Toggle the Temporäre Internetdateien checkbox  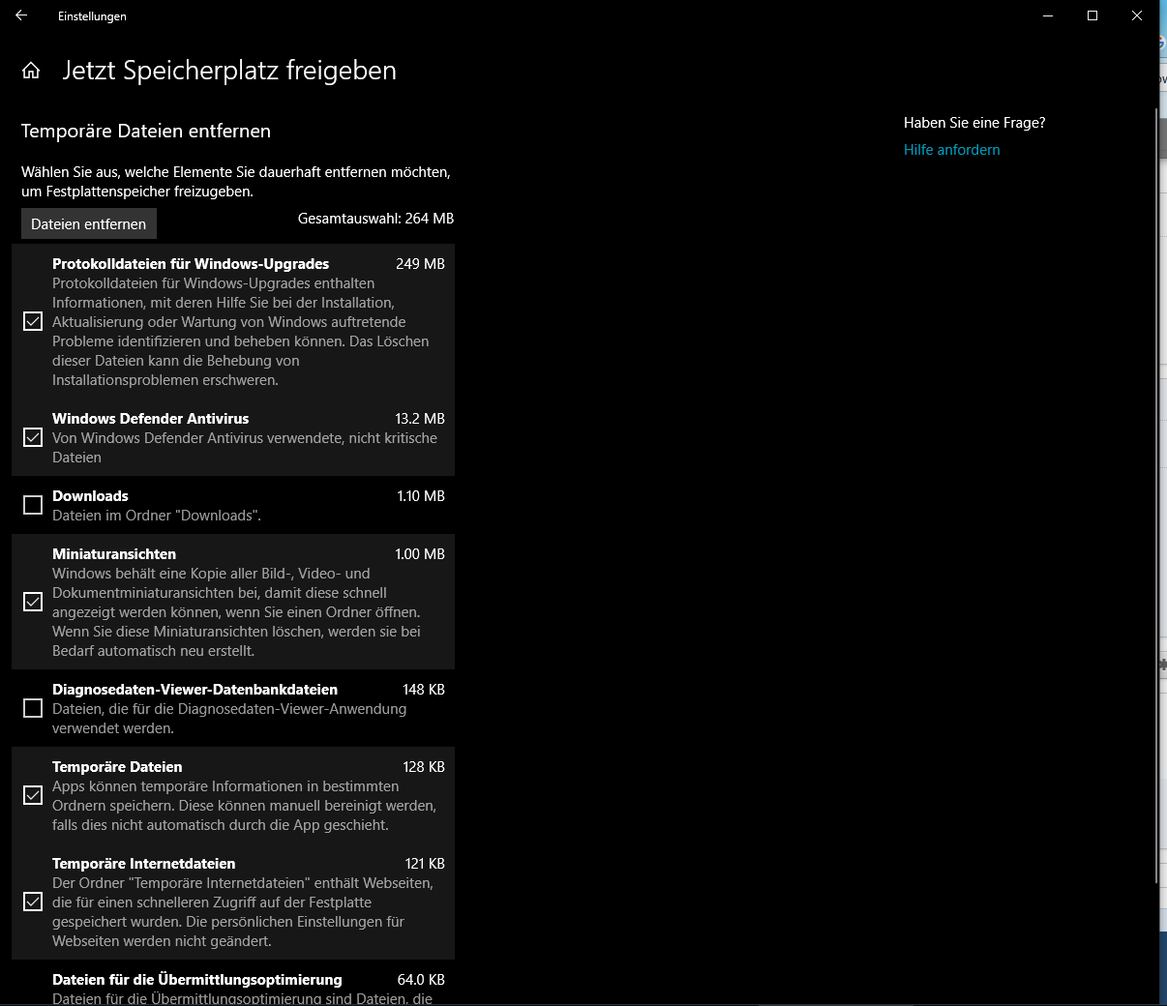point(33,902)
